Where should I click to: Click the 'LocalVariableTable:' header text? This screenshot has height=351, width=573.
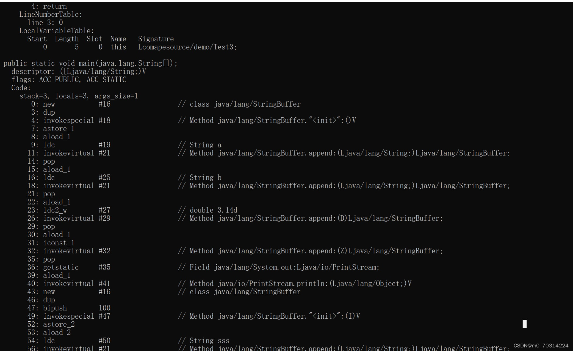pos(56,30)
